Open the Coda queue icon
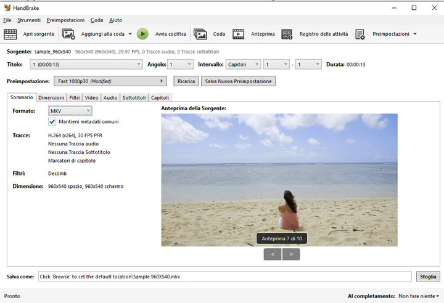 [200, 34]
